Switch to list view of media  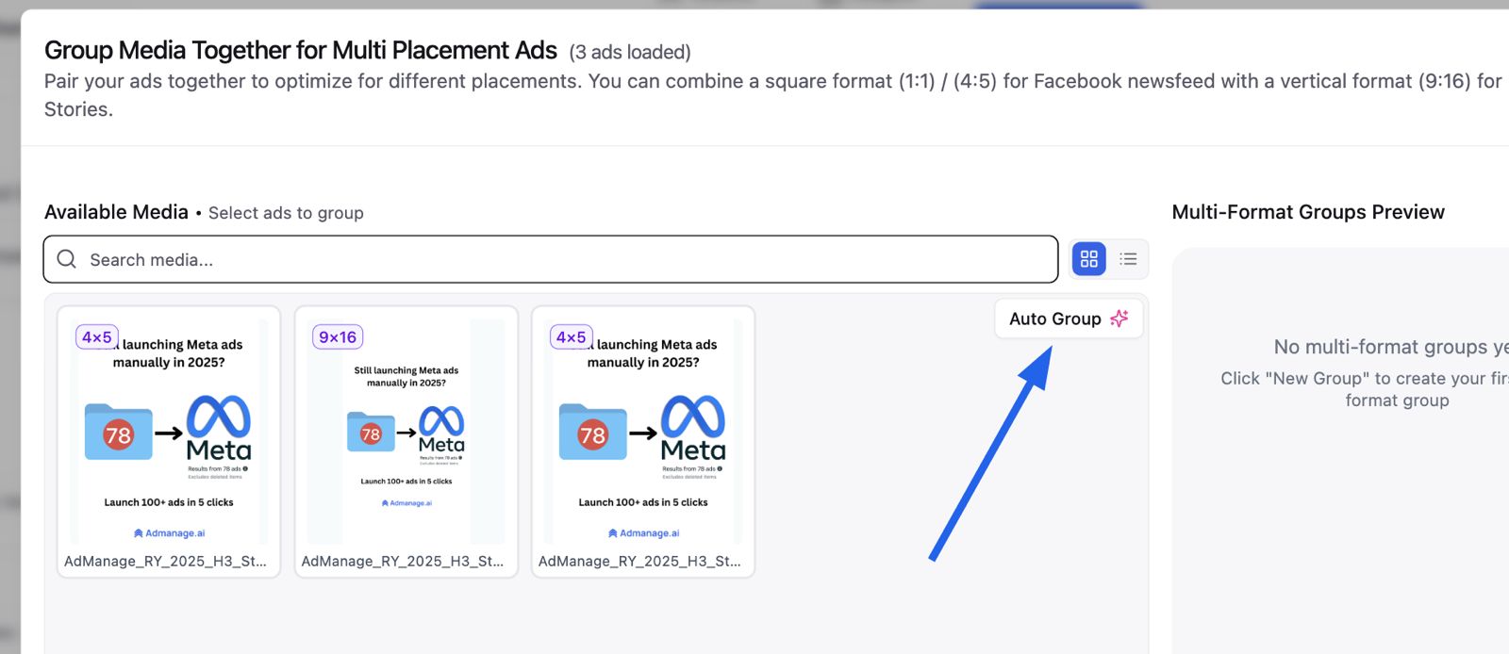pos(1128,258)
